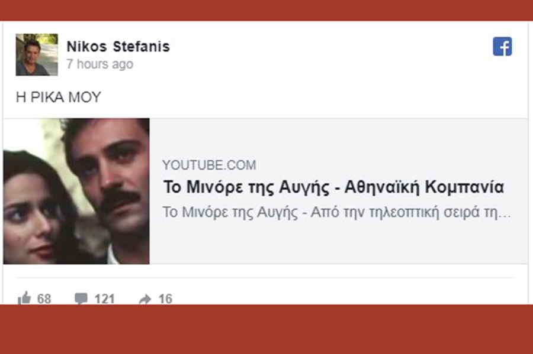This screenshot has width=533, height=354.
Task: Click the 7 hours ago timestamp
Action: pyautogui.click(x=99, y=64)
